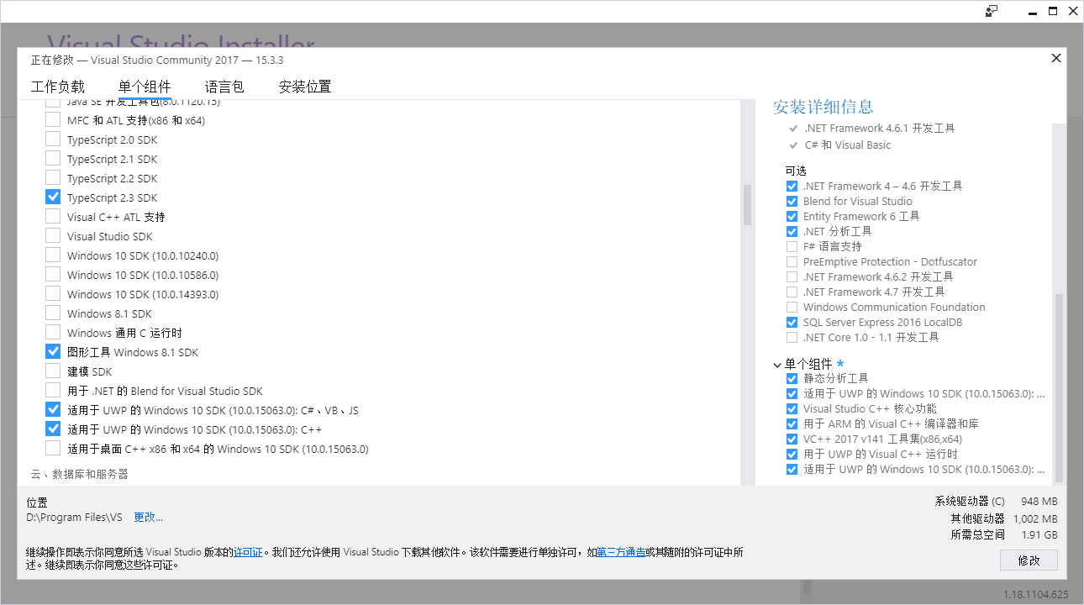Image resolution: width=1084 pixels, height=605 pixels.
Task: Collapse the 单个组件 section in 安装详细信息
Action: pos(777,364)
